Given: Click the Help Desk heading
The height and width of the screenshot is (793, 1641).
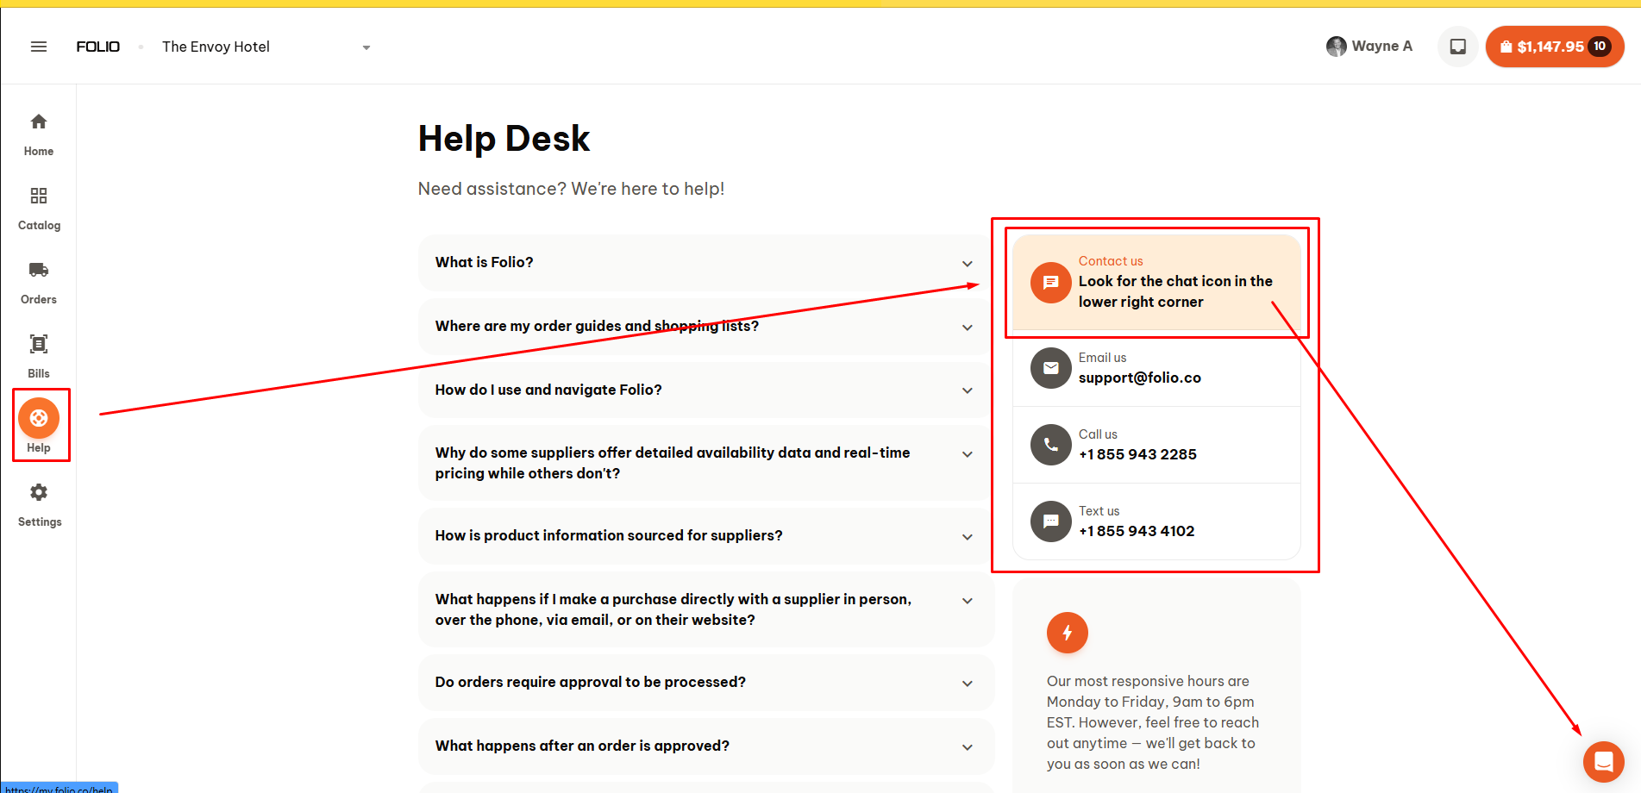Looking at the screenshot, I should coord(504,139).
